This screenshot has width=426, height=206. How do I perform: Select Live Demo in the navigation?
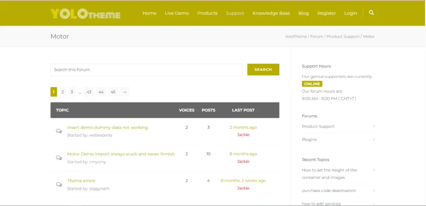pyautogui.click(x=176, y=13)
